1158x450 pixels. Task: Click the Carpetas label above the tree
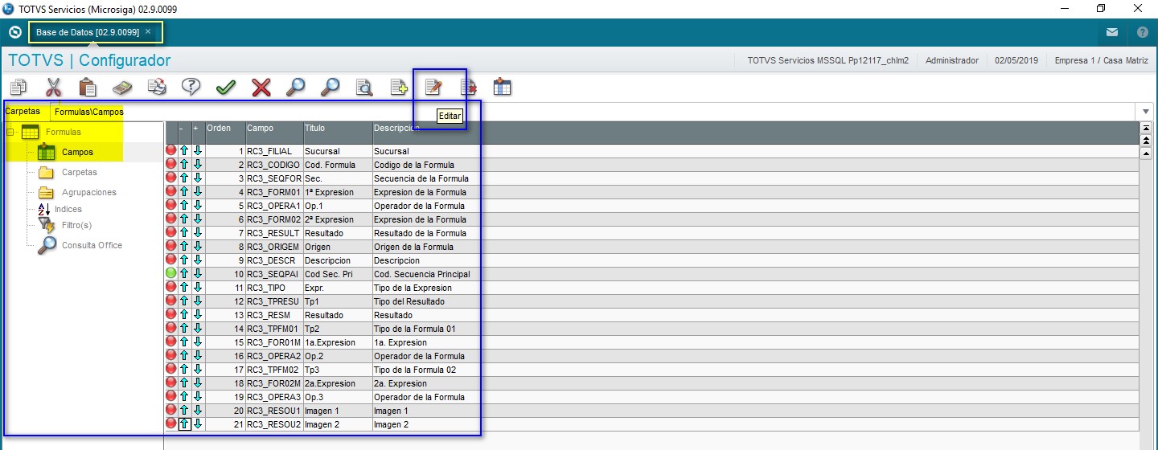[23, 111]
